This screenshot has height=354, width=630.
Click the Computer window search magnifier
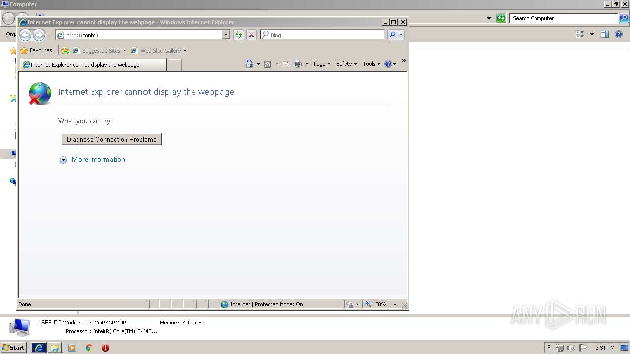click(x=624, y=18)
